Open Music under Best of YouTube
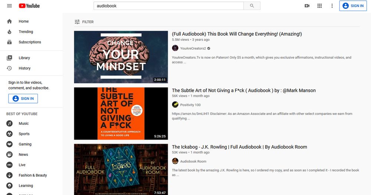 click(x=24, y=123)
